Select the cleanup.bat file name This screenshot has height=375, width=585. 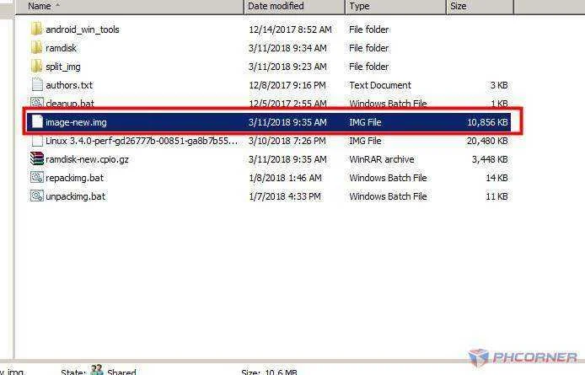pos(70,104)
